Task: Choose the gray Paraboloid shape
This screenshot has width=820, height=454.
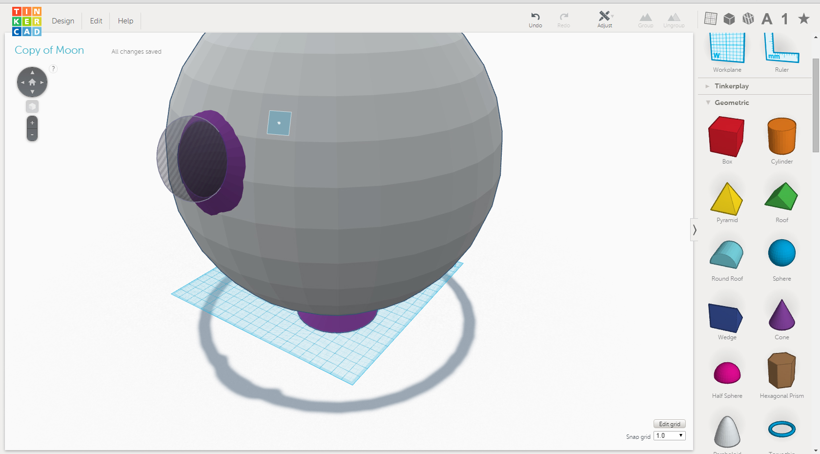Action: 727,432
